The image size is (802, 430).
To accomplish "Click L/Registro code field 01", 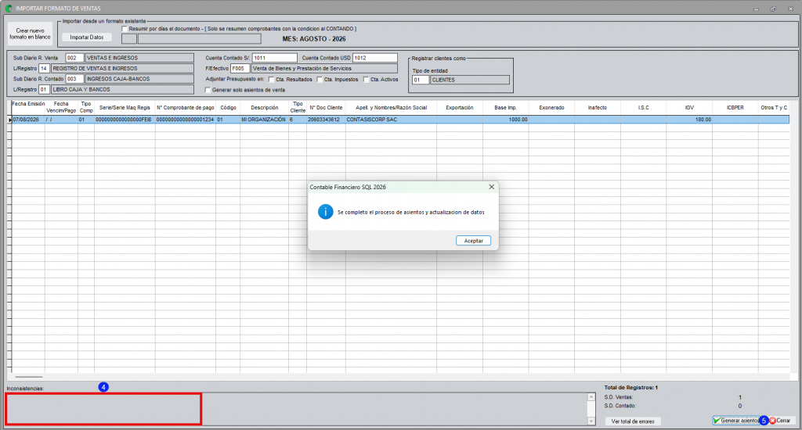I will click(45, 89).
